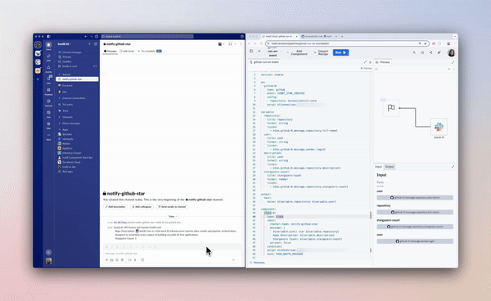Click the huddle headphones icon
Viewport: 491px width, 301px height.
[x=231, y=44]
